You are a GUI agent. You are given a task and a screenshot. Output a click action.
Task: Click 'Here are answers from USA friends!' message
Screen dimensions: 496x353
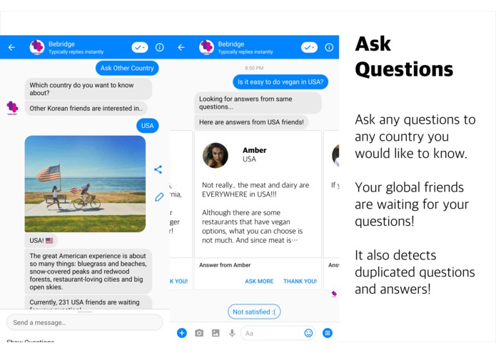point(251,122)
